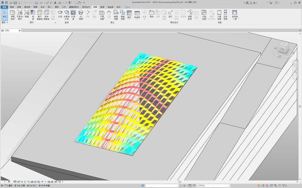This screenshot has width=302, height=188.
Task: Click 移除隱藏線 (Remove Hidden Lines)
Action: click(x=46, y=15)
